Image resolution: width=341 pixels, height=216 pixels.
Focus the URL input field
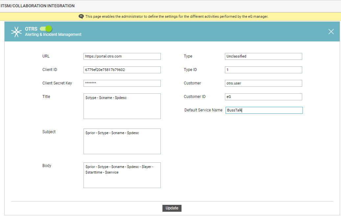point(122,56)
